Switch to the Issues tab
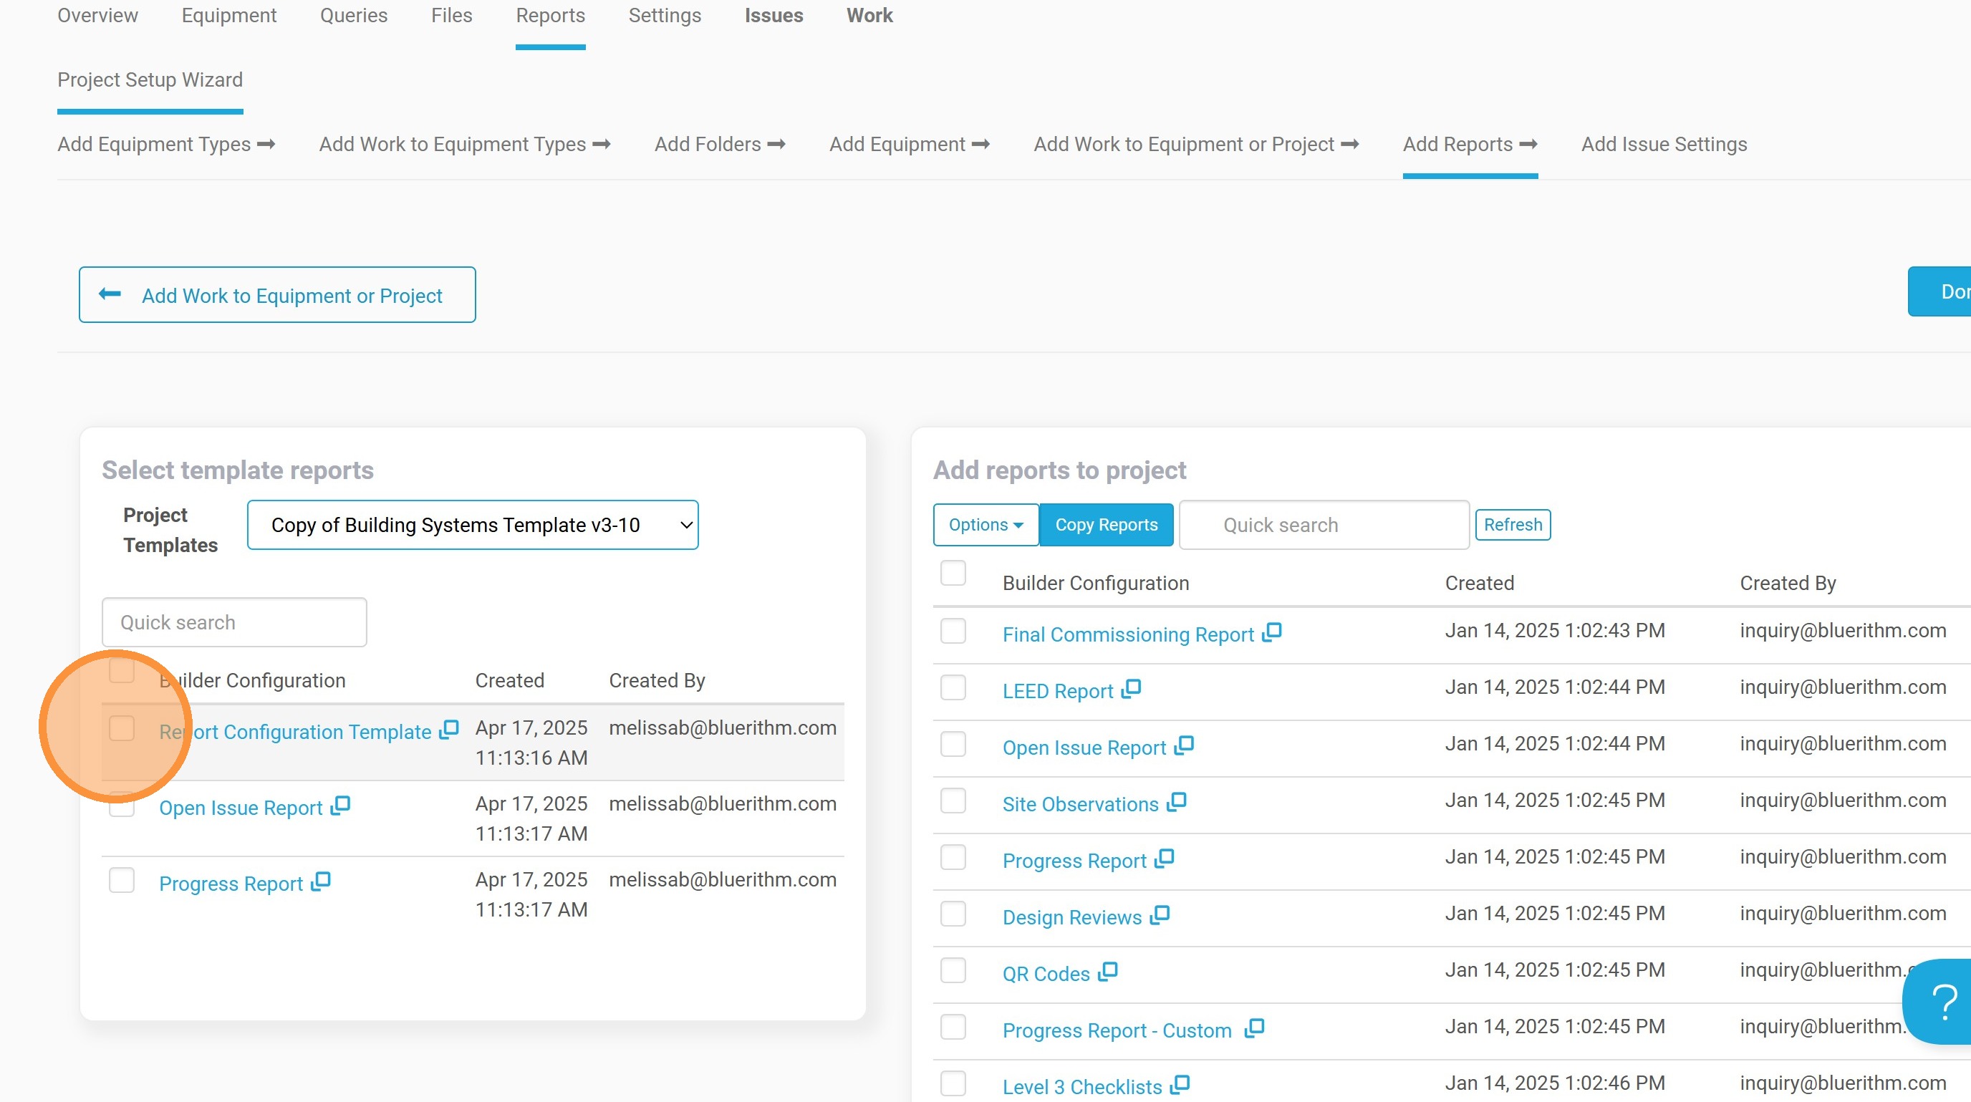Image resolution: width=1971 pixels, height=1102 pixels. (x=774, y=15)
